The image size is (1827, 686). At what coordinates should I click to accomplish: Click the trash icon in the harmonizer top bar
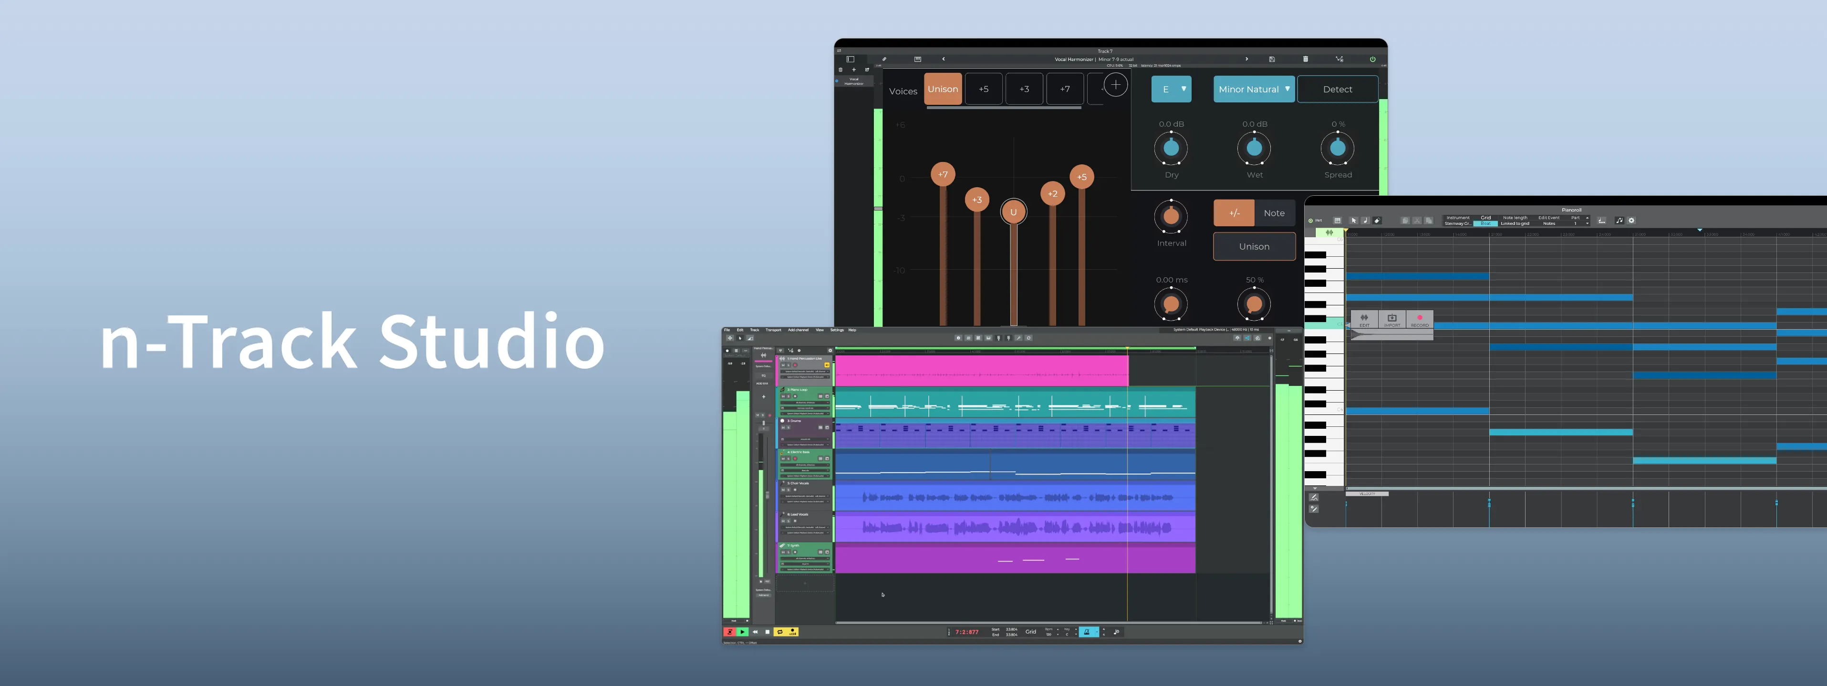1305,60
